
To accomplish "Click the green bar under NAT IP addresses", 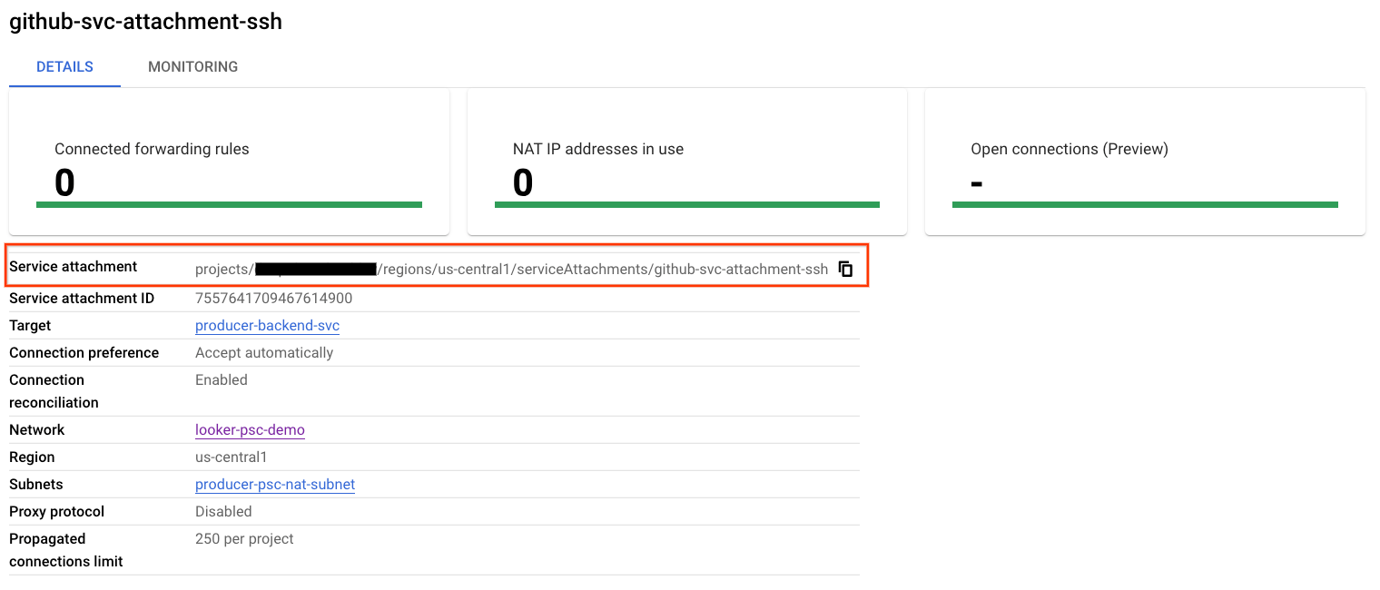I will click(686, 205).
